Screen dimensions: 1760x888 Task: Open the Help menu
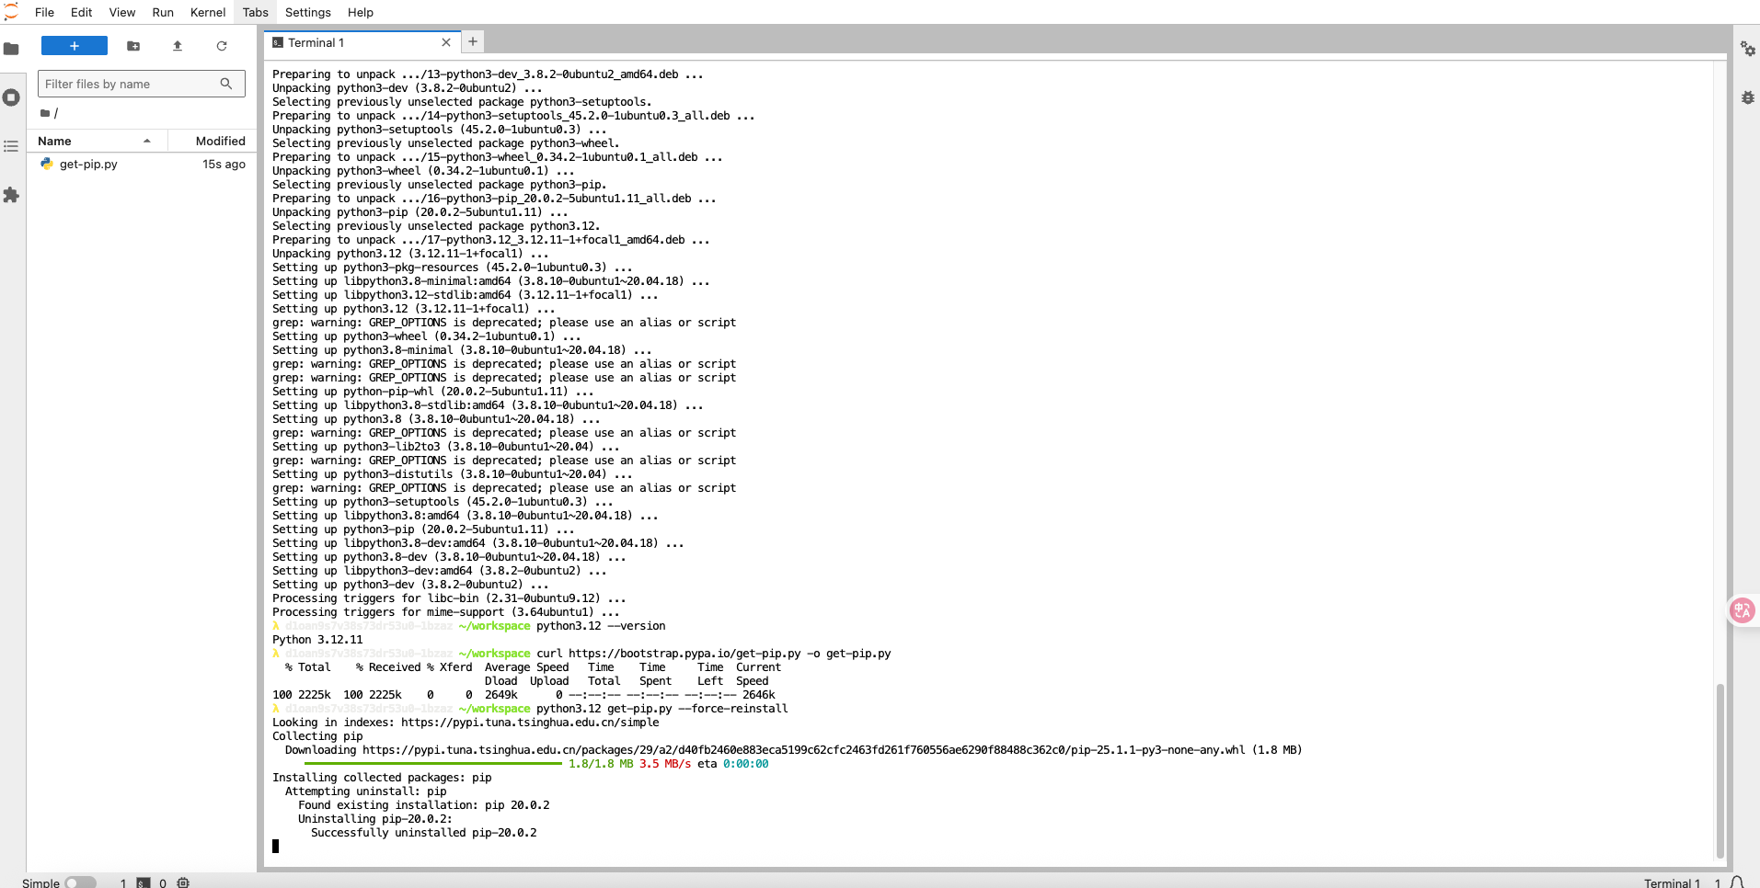(x=361, y=12)
